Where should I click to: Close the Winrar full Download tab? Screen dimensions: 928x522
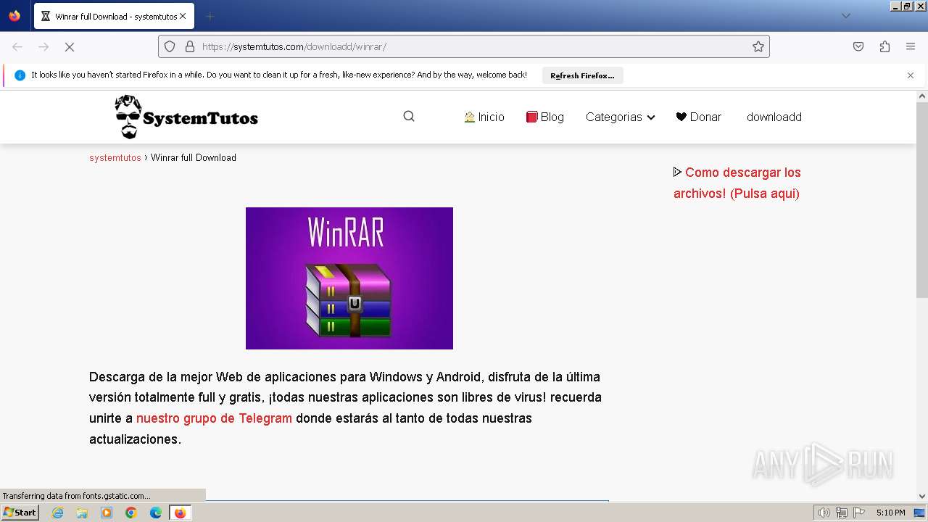click(182, 16)
